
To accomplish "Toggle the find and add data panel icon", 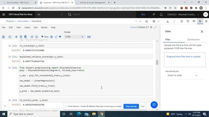I will click(200, 21).
